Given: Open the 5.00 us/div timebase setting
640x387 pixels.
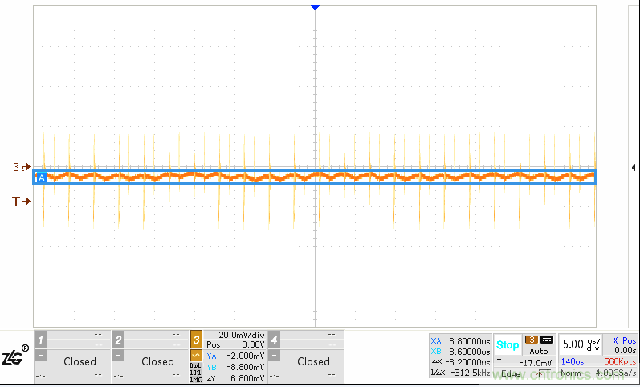Looking at the screenshot, I should coord(578,345).
